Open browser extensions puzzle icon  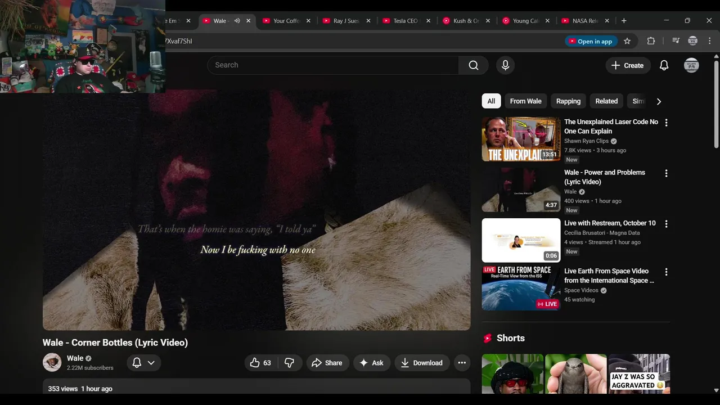coord(651,41)
